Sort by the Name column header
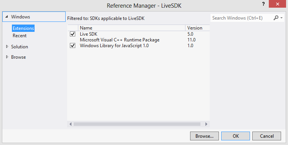288x145 pixels. coord(132,28)
